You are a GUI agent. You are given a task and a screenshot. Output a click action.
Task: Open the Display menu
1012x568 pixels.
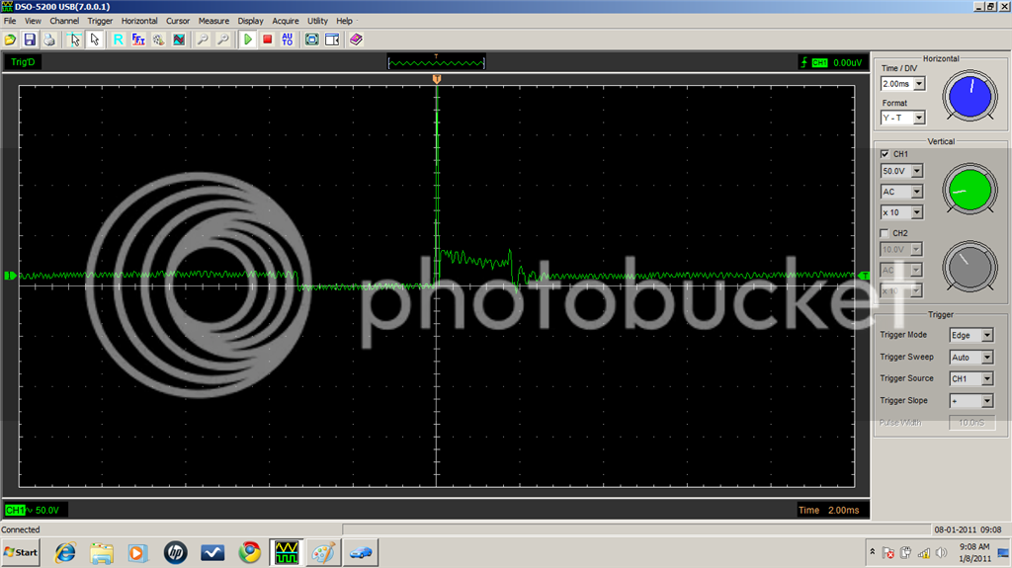coord(250,21)
